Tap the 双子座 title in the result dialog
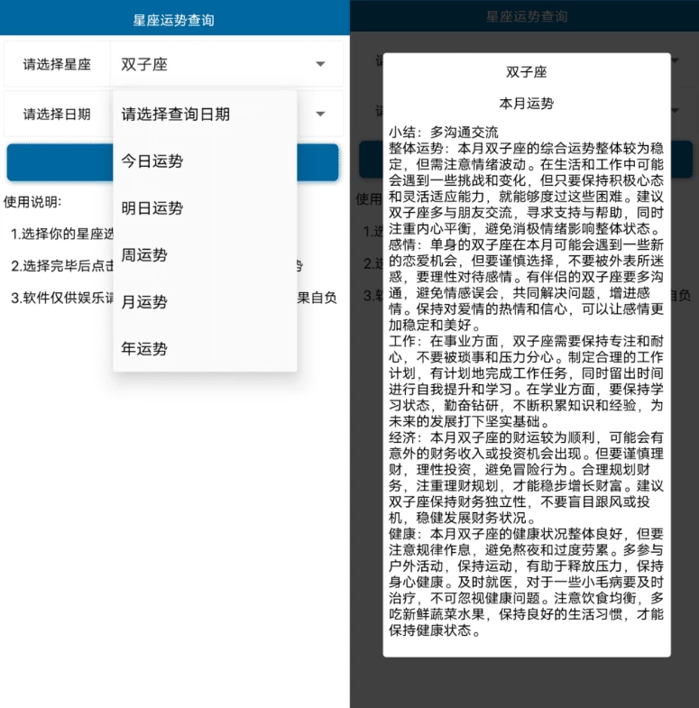The height and width of the screenshot is (708, 699). (x=527, y=72)
